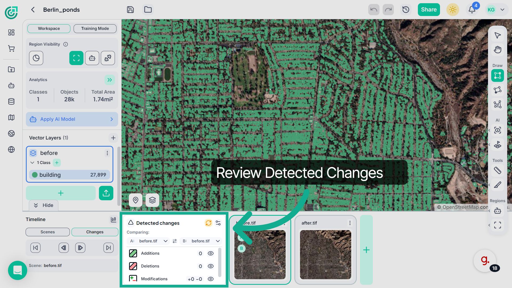This screenshot has width=512, height=288.
Task: Open version history clock icon
Action: (406, 10)
